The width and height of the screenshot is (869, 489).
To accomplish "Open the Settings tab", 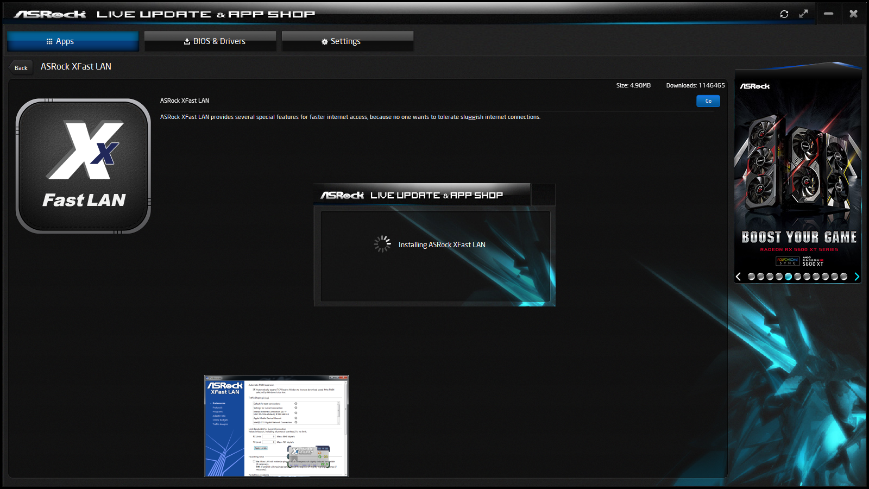I will pos(348,41).
